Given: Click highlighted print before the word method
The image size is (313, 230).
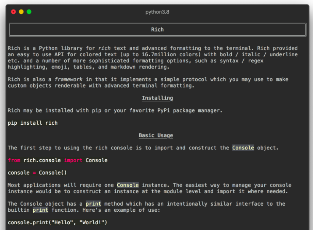Looking at the screenshot, I should tap(93, 204).
